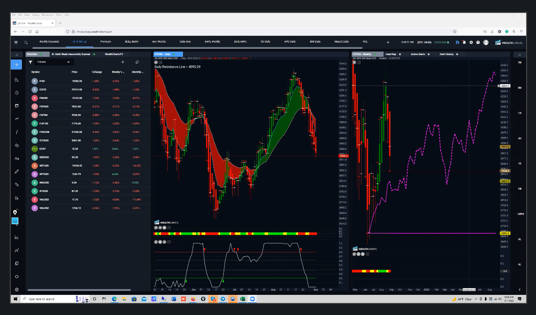Open the chart type icon in sidebar
This screenshot has height=315, width=536.
point(17,80)
